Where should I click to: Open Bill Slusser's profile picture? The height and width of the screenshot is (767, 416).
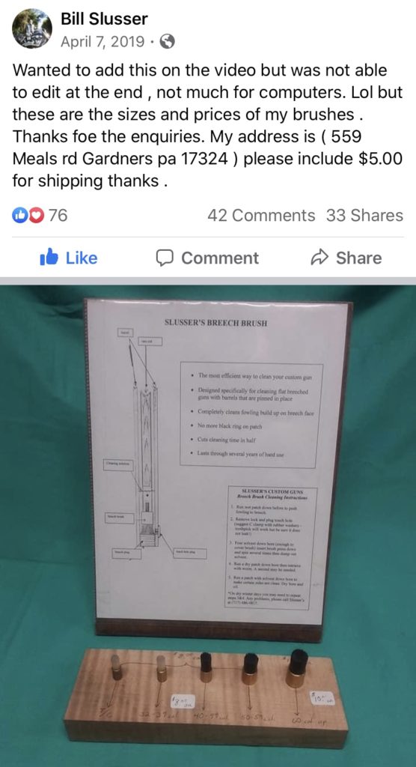(x=31, y=28)
